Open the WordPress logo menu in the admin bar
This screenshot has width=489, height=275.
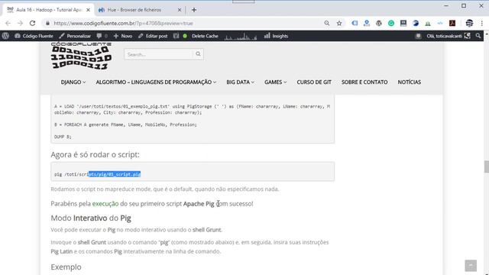click(x=5, y=36)
